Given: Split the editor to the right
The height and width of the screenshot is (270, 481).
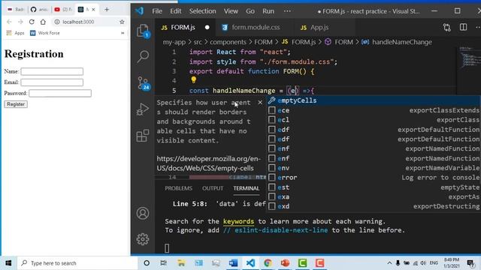Looking at the screenshot, I should 463,27.
